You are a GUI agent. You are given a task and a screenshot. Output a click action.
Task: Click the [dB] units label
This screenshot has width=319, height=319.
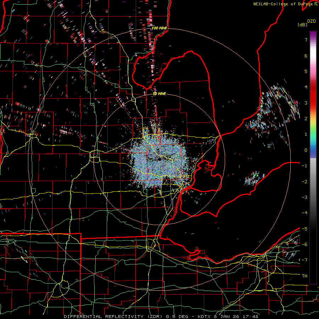coord(302,24)
